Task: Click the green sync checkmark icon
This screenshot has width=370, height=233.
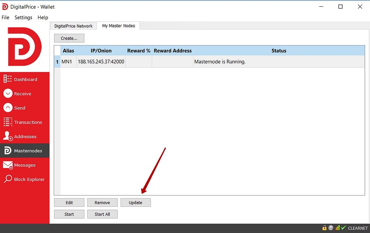Action: [x=343, y=227]
